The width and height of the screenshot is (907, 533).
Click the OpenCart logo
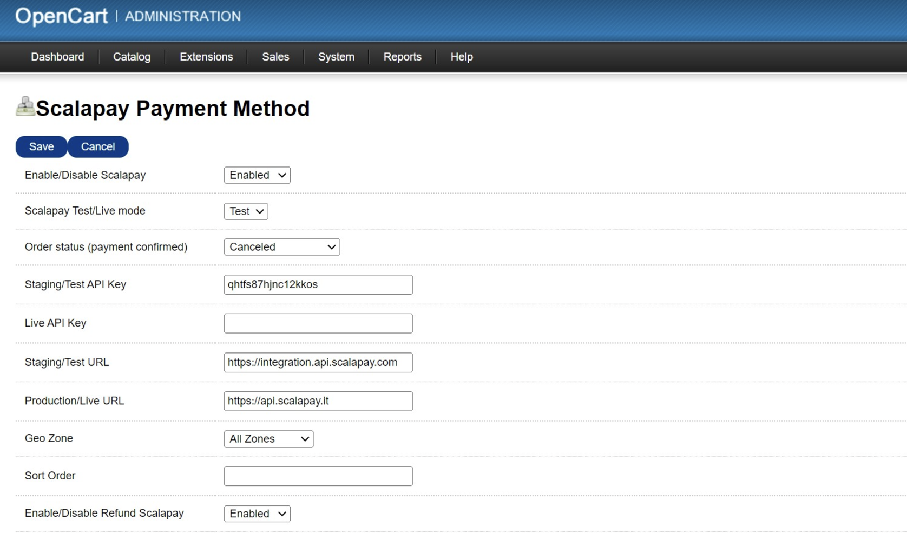[61, 16]
